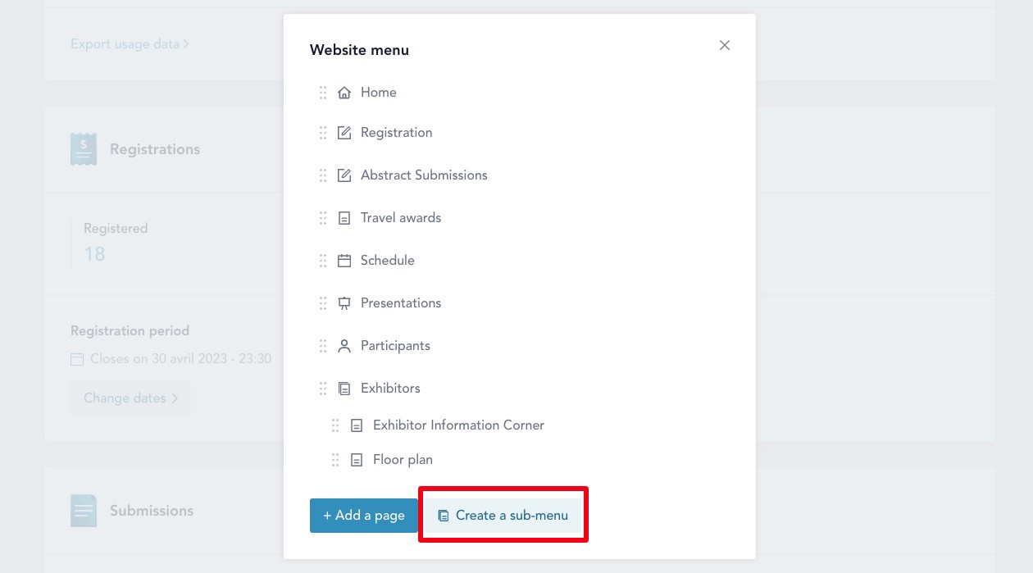Click Create a sub-menu button

(503, 516)
